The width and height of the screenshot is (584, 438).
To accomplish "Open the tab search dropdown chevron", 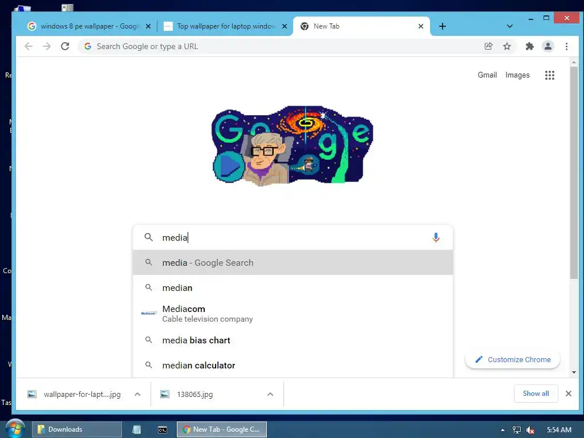I will [509, 26].
